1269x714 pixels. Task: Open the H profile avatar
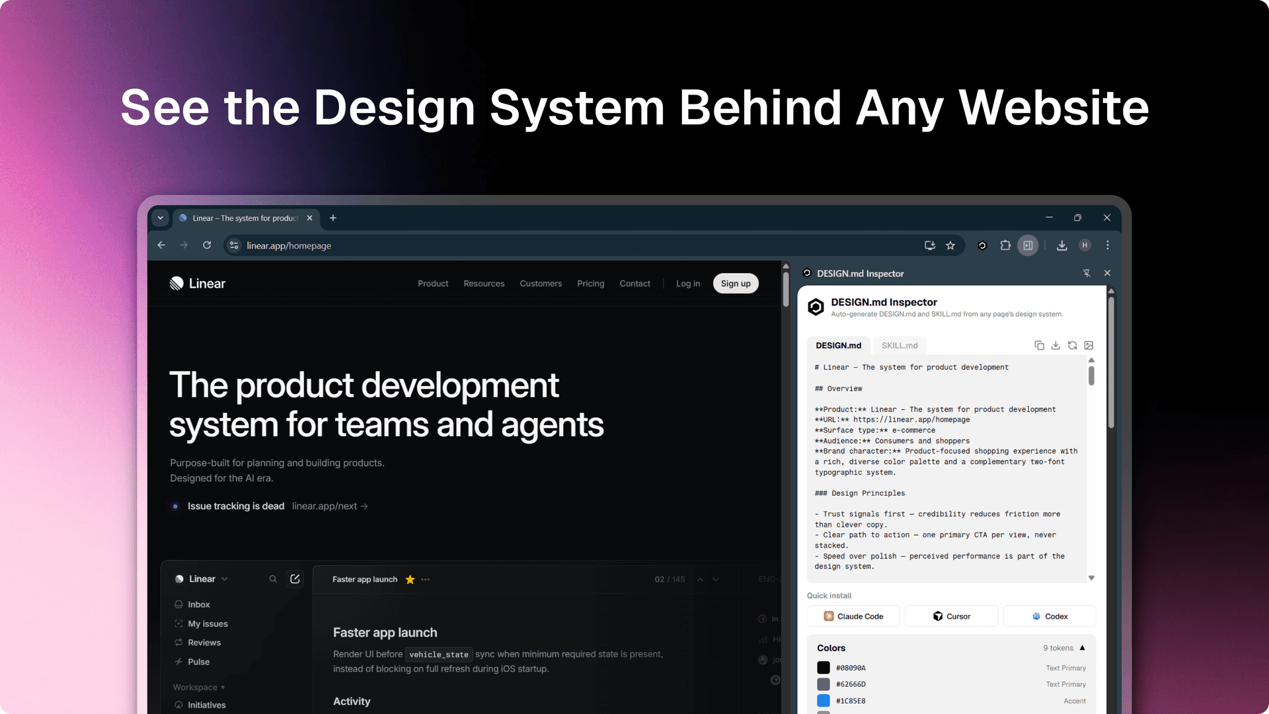1085,245
